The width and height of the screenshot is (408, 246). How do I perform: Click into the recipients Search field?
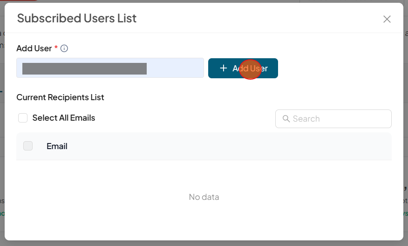[x=339, y=119]
